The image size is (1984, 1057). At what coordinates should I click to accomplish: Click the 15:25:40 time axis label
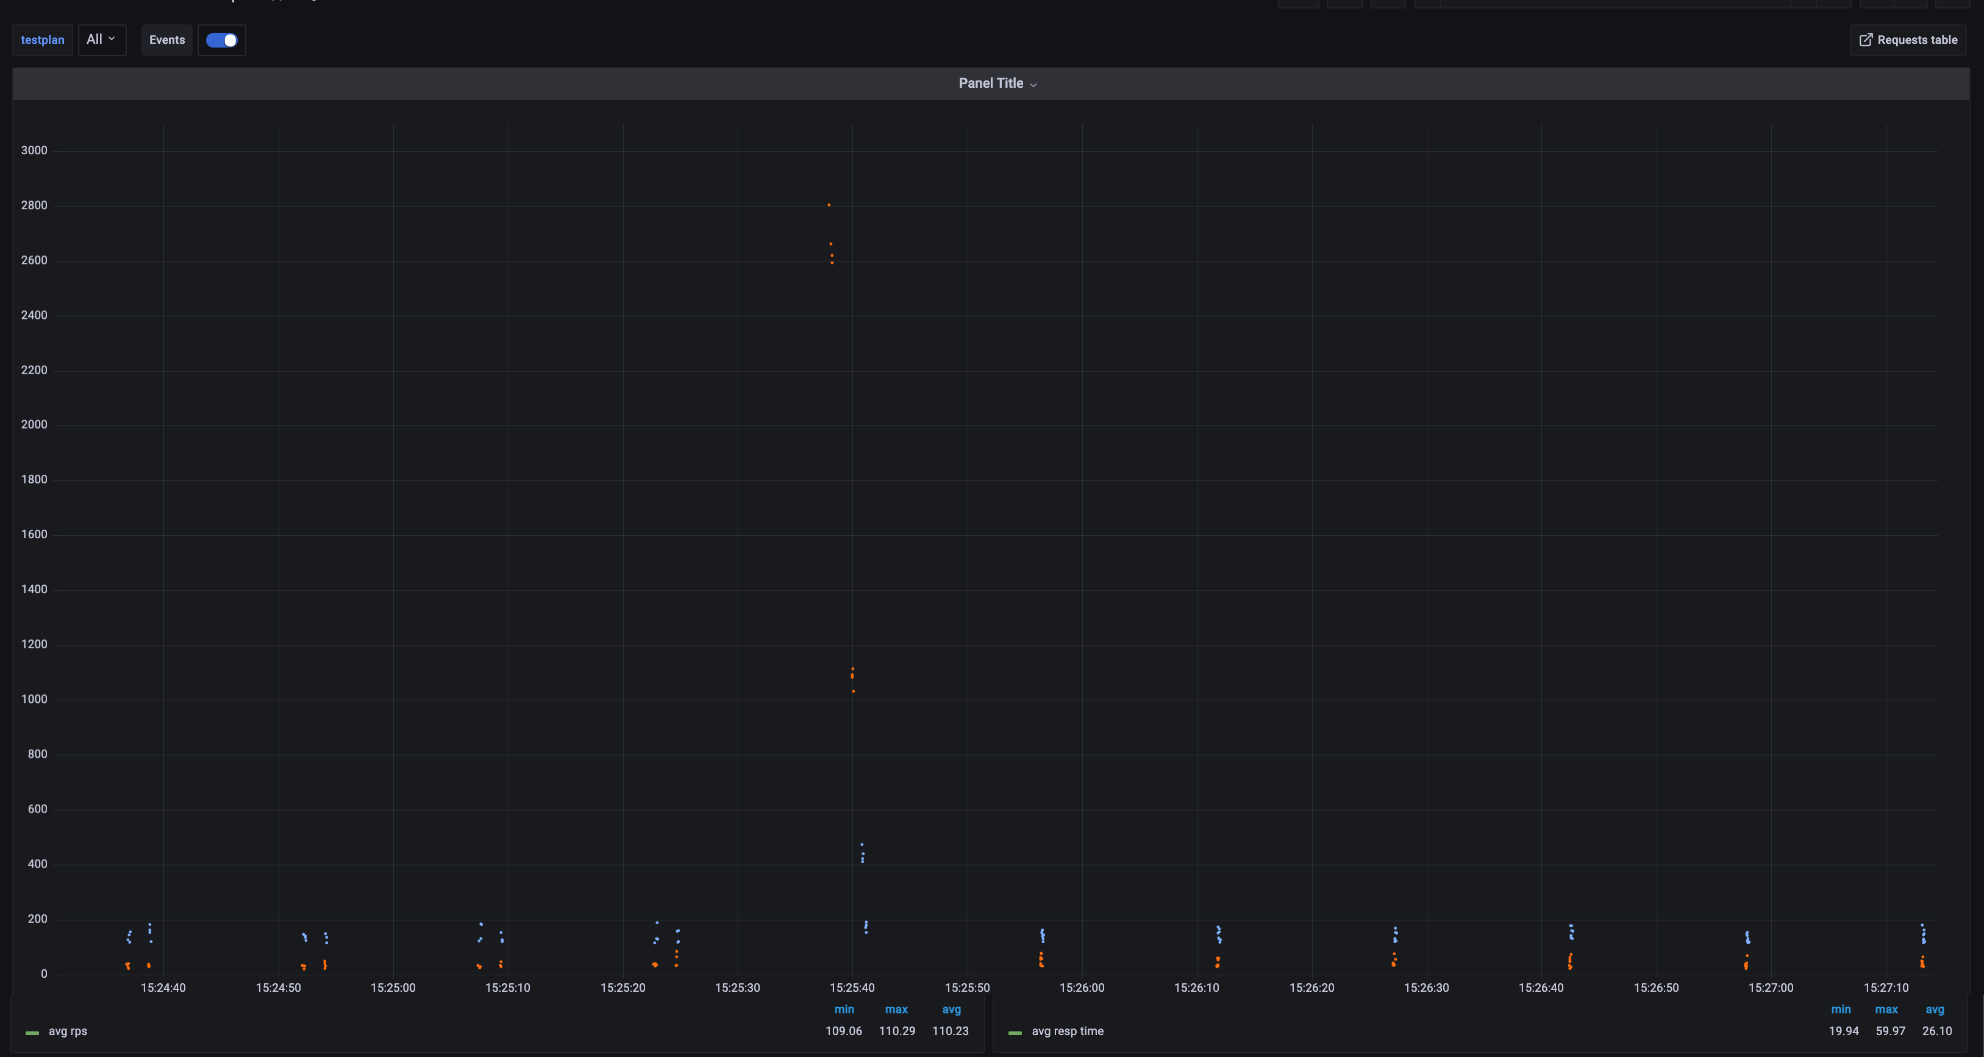[x=852, y=988]
